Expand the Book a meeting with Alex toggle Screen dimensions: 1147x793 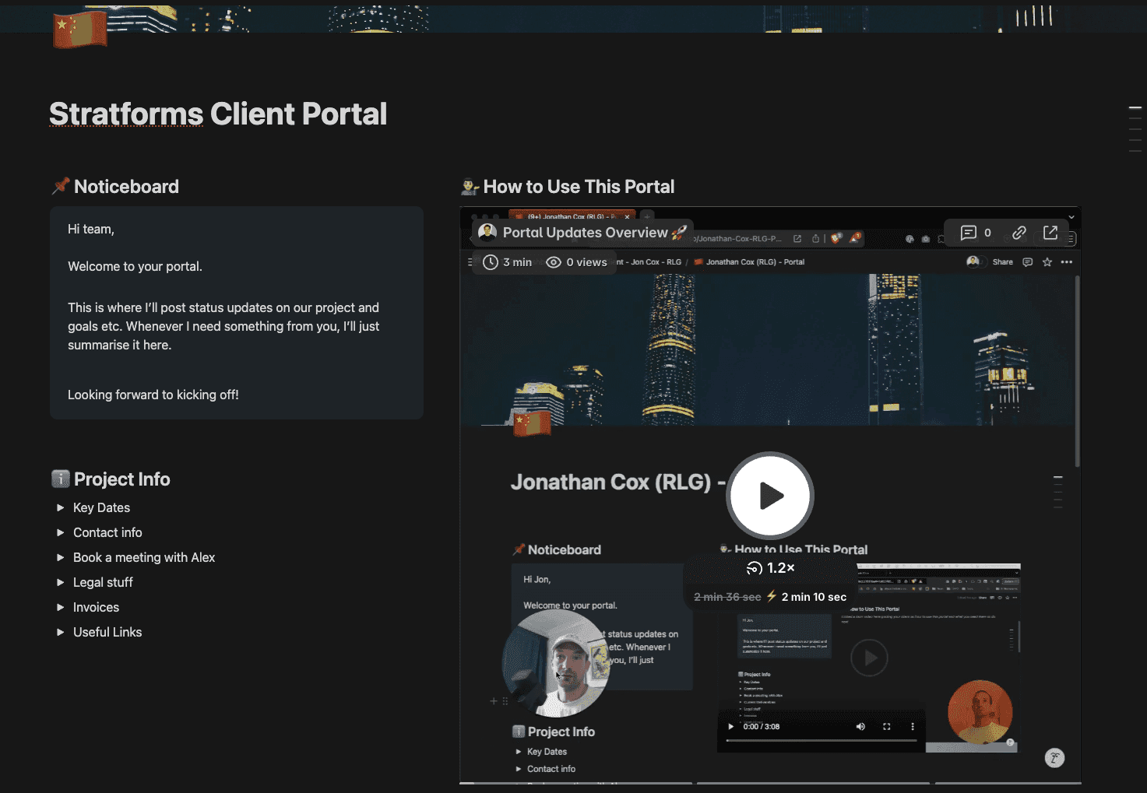click(61, 557)
